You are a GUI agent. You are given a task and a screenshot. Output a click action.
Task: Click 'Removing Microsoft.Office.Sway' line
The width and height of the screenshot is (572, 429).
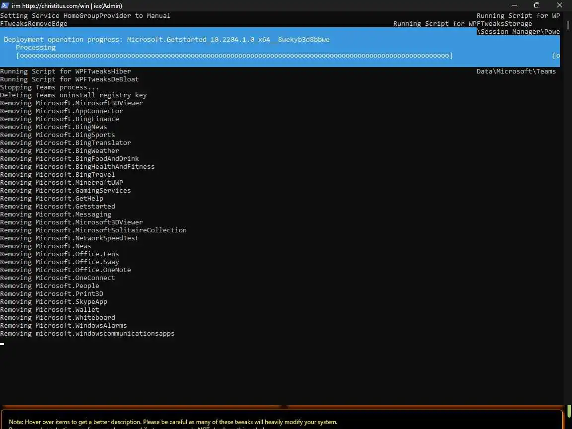click(x=60, y=262)
